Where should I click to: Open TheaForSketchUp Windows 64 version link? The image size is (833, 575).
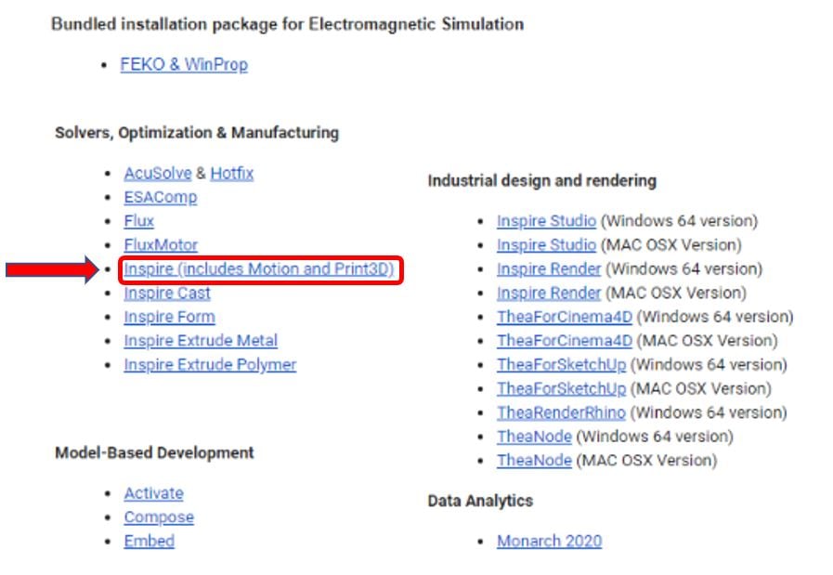click(x=562, y=364)
